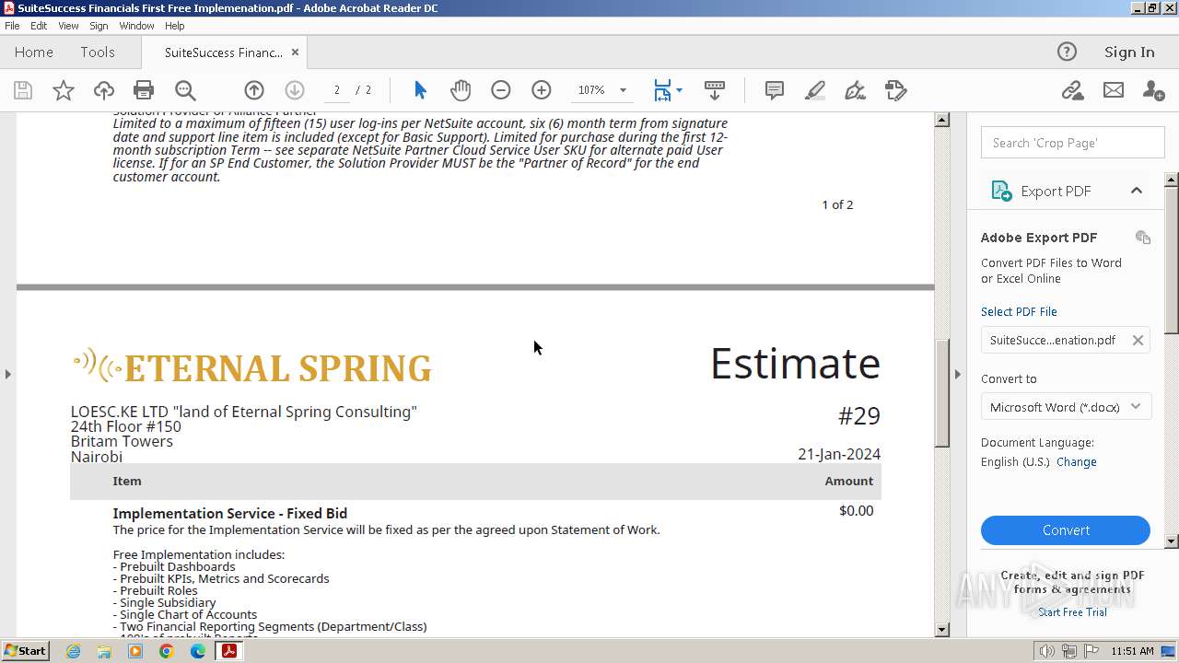The image size is (1179, 663).
Task: Collapse the right tools pane arrow
Action: (x=958, y=374)
